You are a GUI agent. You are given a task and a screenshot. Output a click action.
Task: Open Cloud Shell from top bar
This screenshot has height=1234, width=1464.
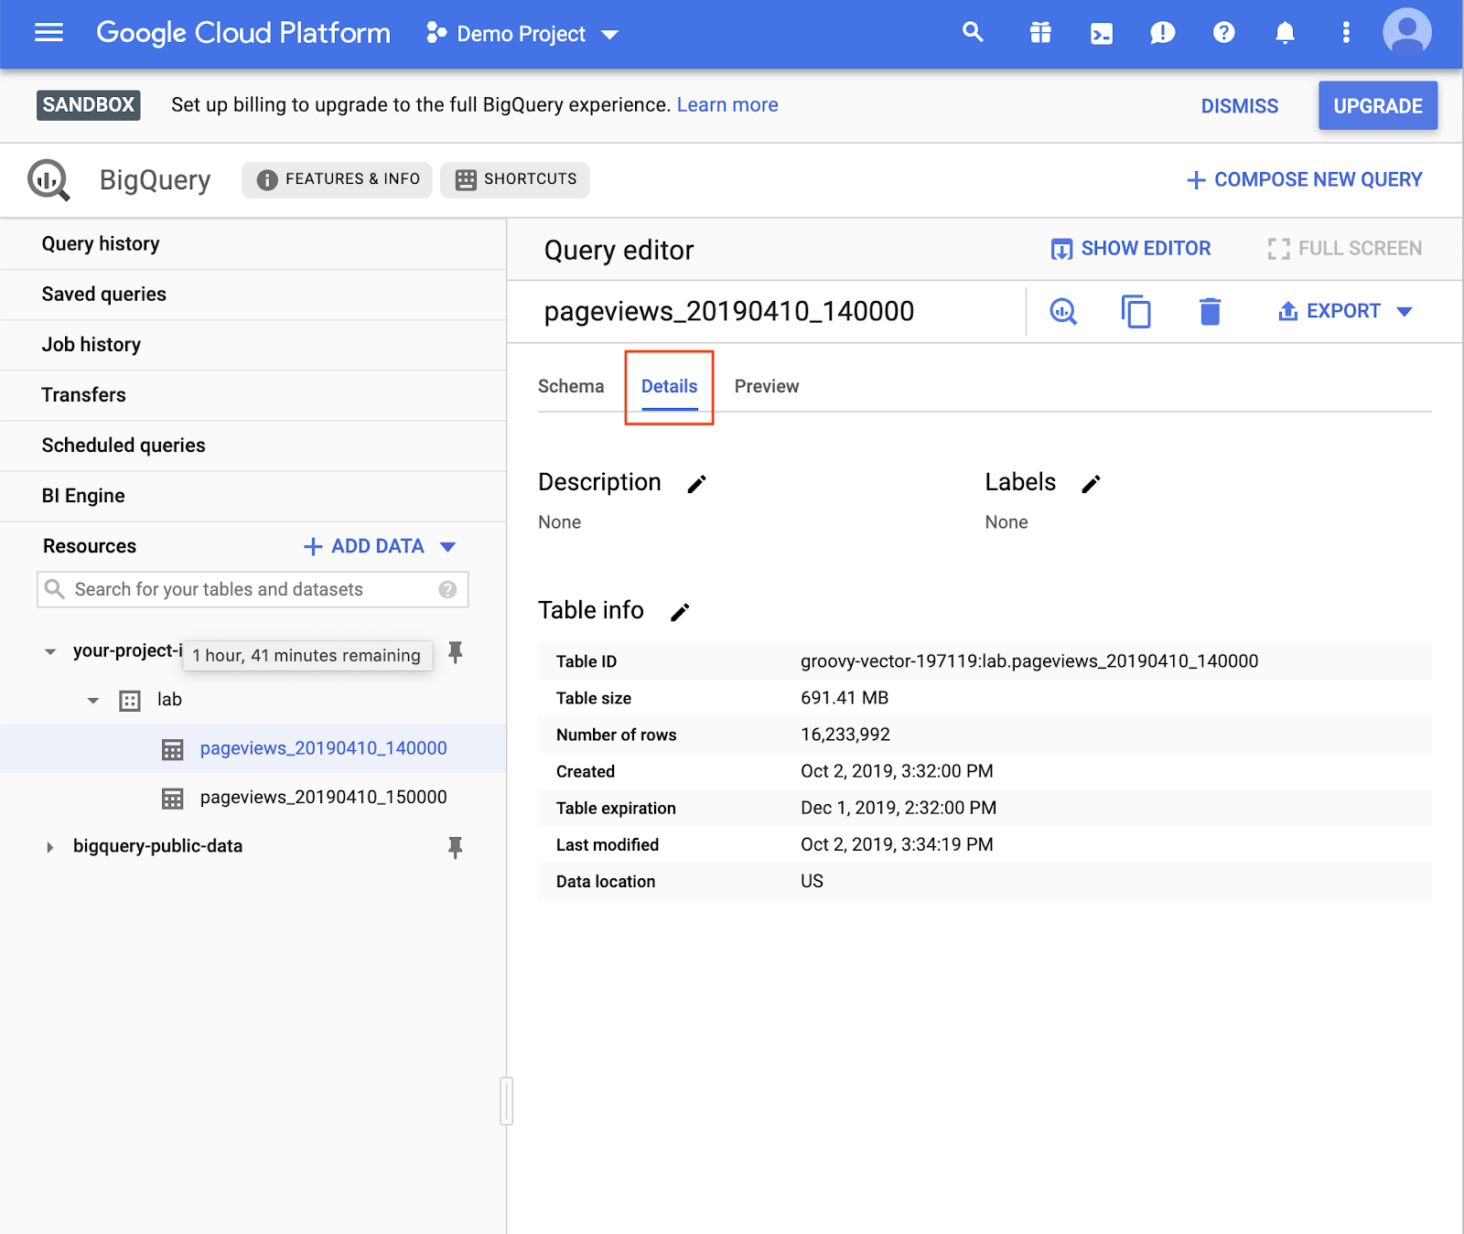click(1102, 34)
